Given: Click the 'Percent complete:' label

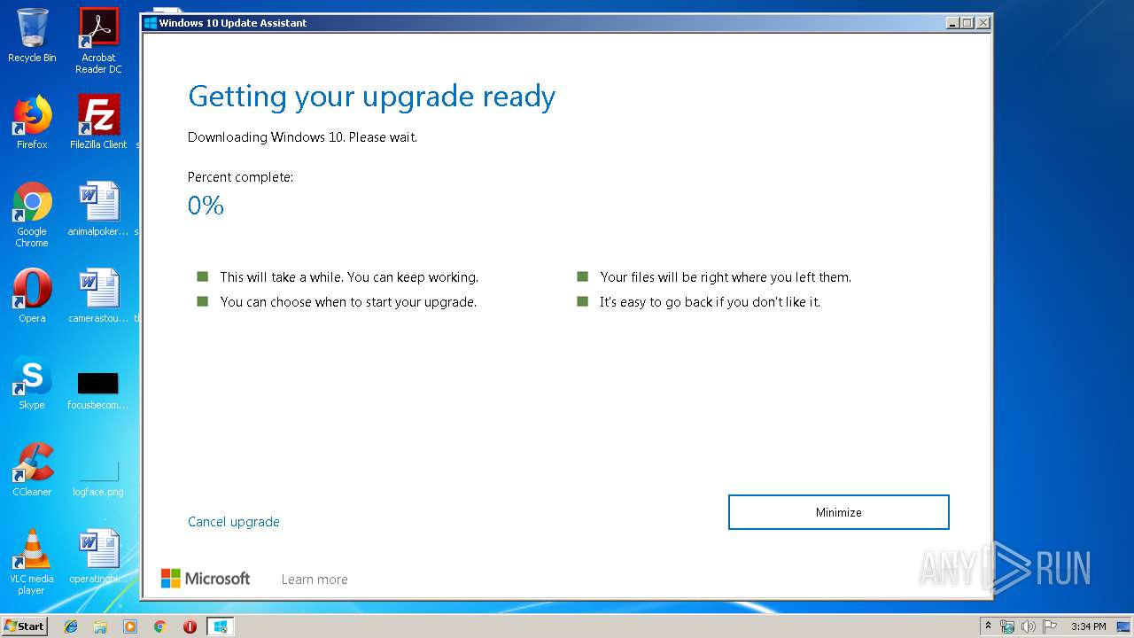Looking at the screenshot, I should tap(240, 177).
